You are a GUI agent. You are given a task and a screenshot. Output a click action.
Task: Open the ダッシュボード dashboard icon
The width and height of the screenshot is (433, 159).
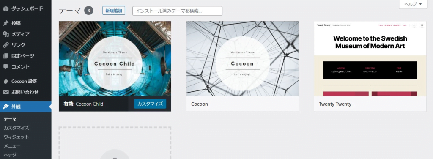tap(6, 8)
